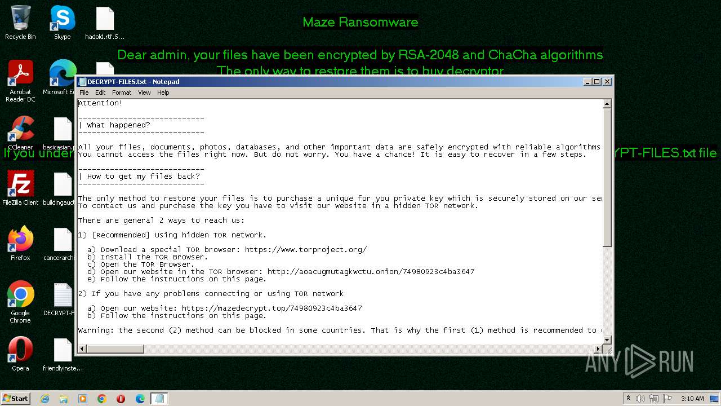721x406 pixels.
Task: Click horizontal scrollbar right arrow
Action: tap(598, 349)
